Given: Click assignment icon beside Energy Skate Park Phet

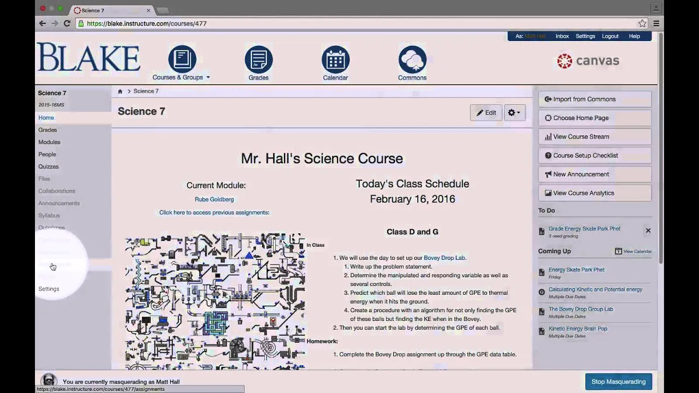Looking at the screenshot, I should coord(542,272).
